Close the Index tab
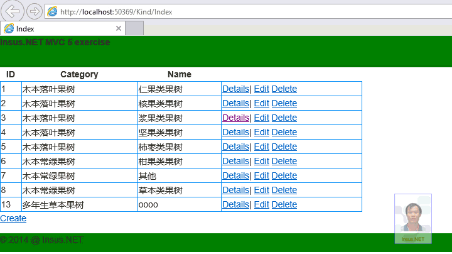The height and width of the screenshot is (254, 452). pyautogui.click(x=119, y=28)
